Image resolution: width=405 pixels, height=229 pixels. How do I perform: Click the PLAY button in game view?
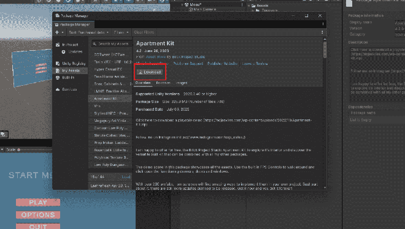click(38, 203)
